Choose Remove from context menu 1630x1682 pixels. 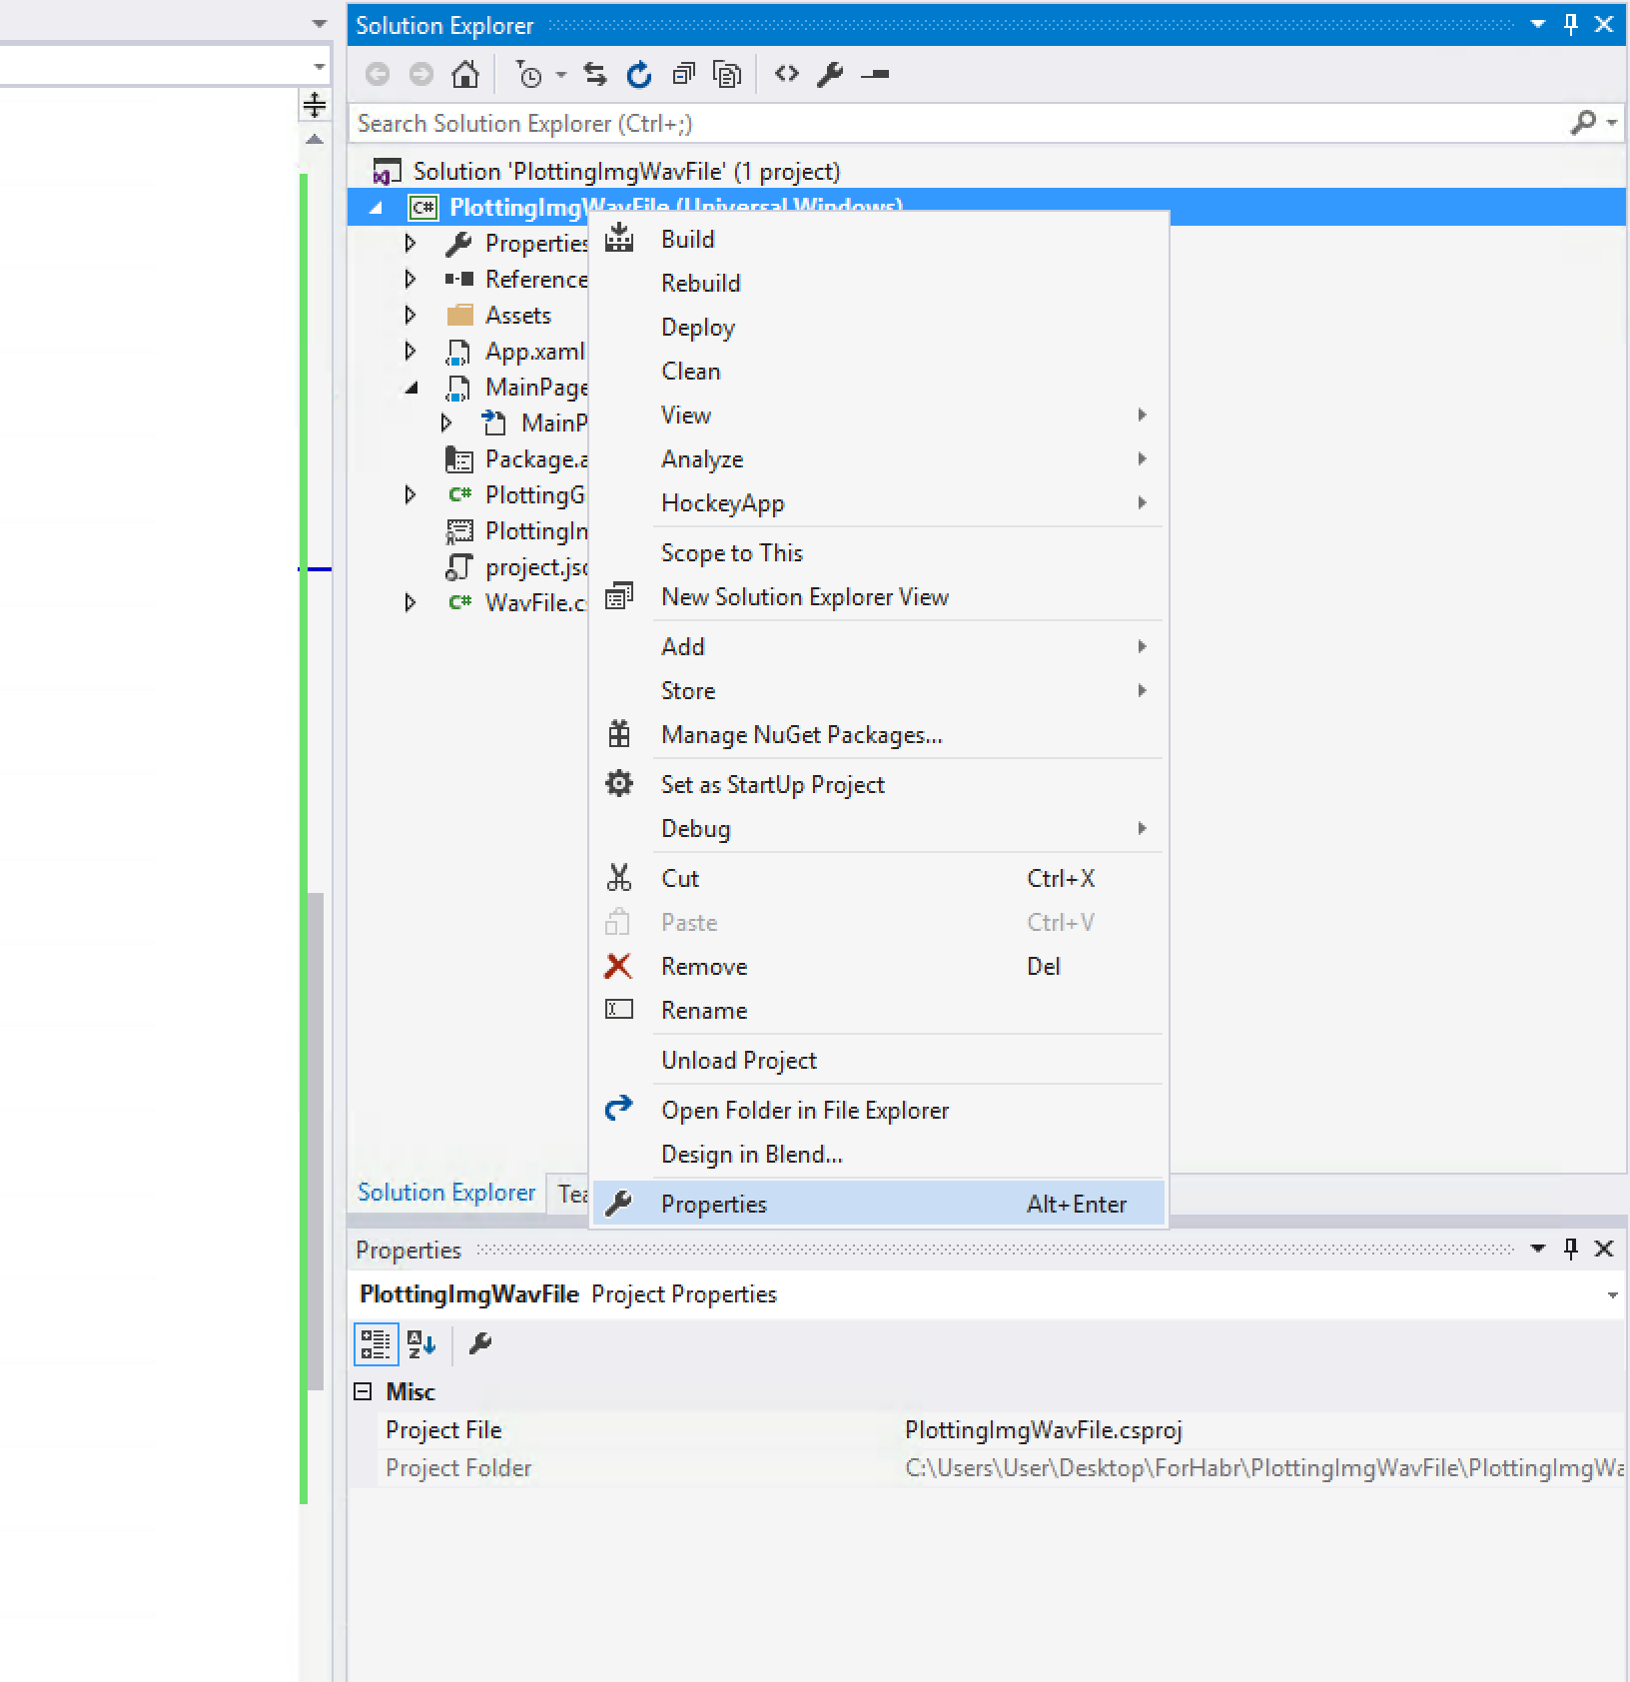point(880,967)
